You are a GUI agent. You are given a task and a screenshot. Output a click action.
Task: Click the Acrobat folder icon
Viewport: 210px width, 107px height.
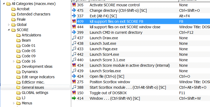[x=13, y=9]
